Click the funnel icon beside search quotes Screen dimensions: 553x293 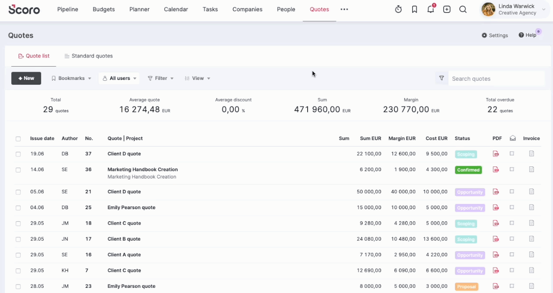click(442, 78)
